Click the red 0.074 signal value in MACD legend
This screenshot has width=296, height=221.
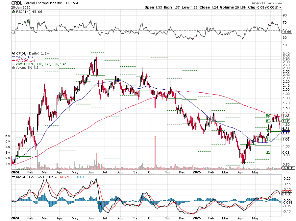pos(64,177)
